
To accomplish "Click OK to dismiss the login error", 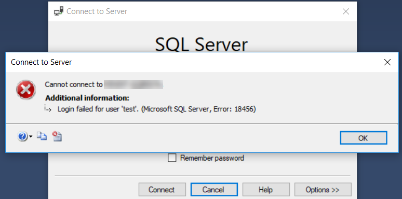I will [363, 138].
